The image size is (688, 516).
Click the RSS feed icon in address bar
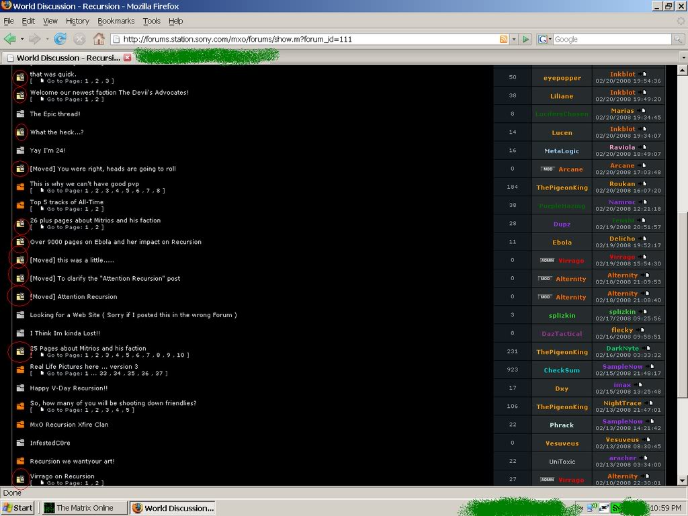[503, 39]
